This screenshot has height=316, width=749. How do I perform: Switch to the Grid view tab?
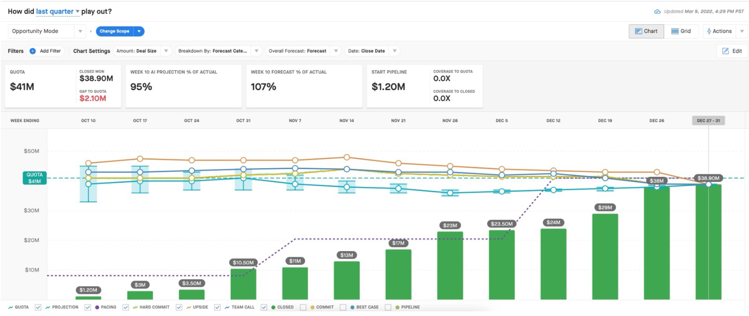[681, 31]
